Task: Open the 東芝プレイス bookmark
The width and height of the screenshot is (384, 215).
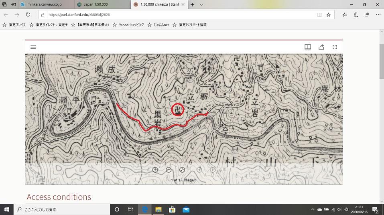Action: 14,25
